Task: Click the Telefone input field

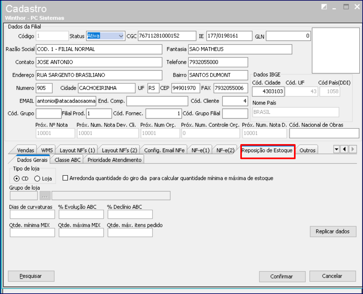Action: point(218,62)
